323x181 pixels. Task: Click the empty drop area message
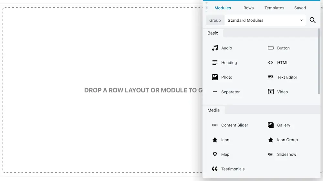click(x=143, y=90)
